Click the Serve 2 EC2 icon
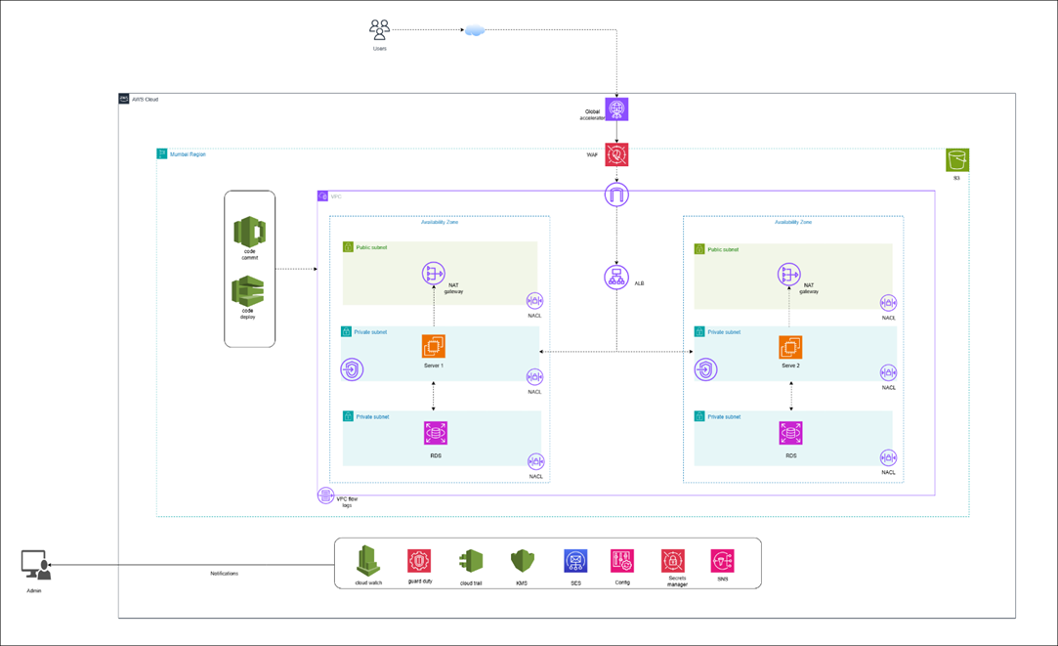Image resolution: width=1058 pixels, height=646 pixels. tap(790, 347)
